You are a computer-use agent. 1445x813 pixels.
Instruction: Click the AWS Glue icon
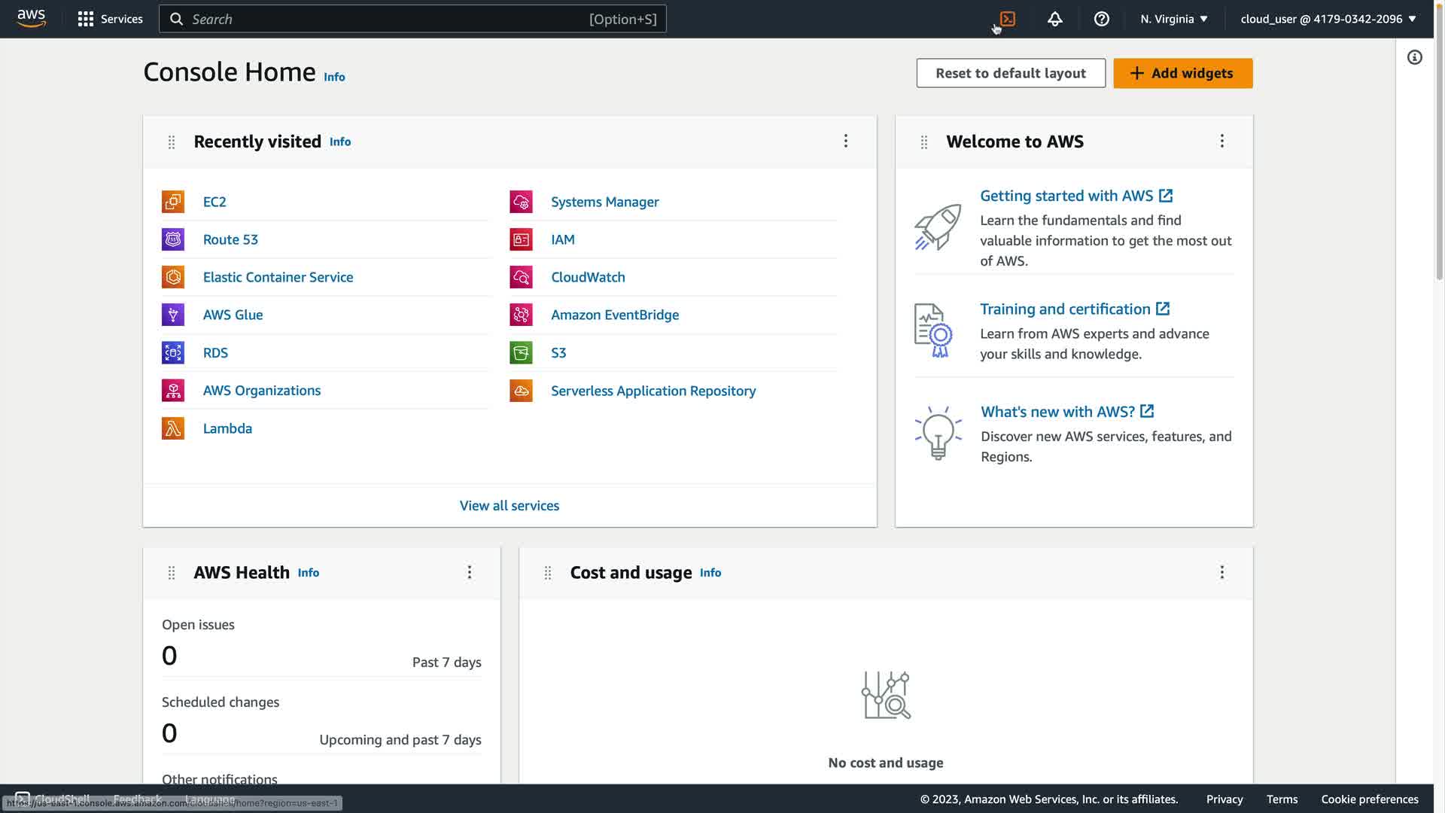coord(173,315)
